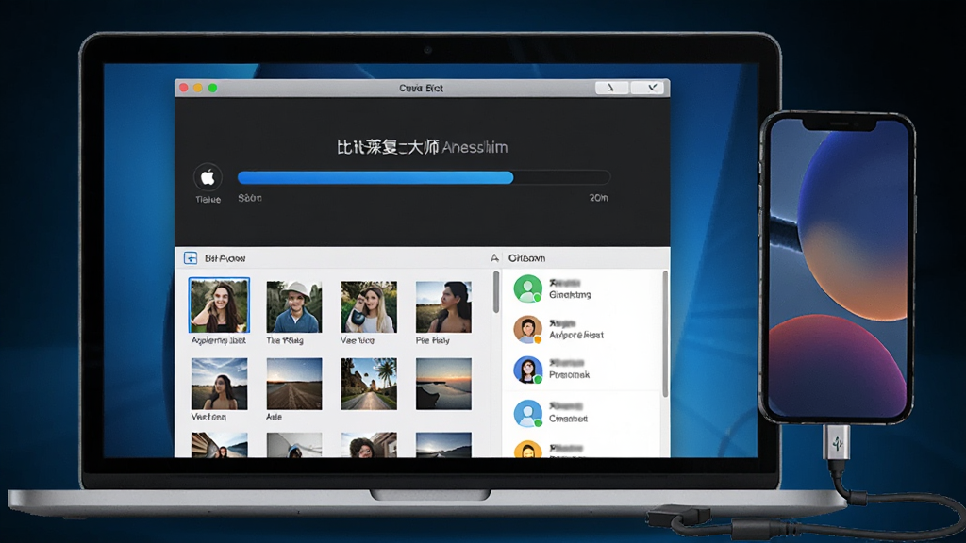Click the Apple logo icon beside the progress bar
The height and width of the screenshot is (543, 966).
point(208,177)
